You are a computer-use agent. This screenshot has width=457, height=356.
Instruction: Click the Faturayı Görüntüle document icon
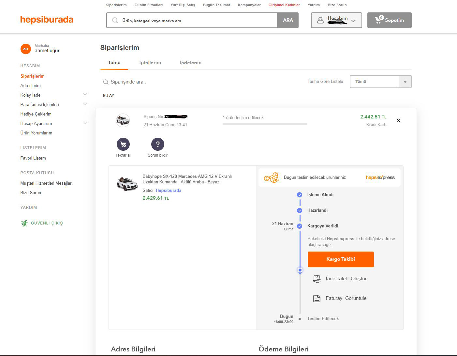[x=317, y=298]
